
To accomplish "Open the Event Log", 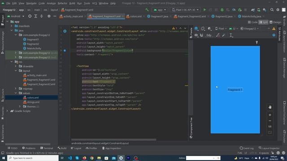I will pos(247,148).
